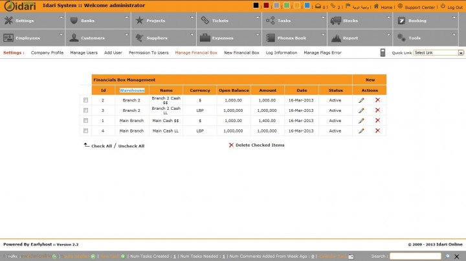The image size is (466, 261).
Task: Open Add User tab
Action: (x=113, y=52)
